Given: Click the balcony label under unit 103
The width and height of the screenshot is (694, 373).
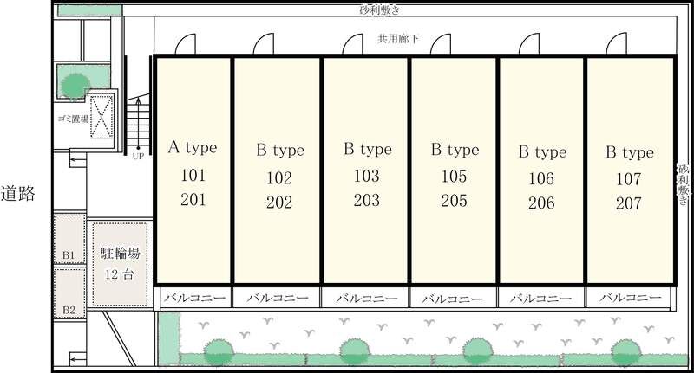Looking at the screenshot, I should [366, 299].
